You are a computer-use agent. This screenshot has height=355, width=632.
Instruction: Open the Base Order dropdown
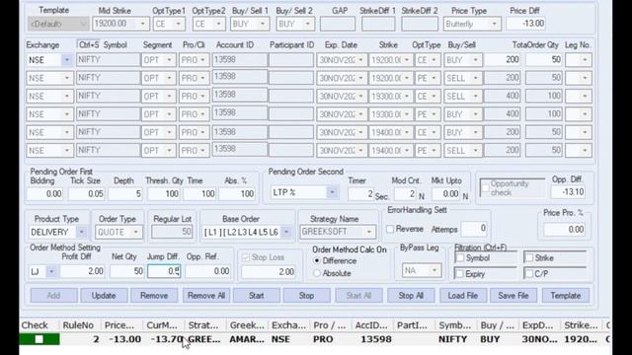tap(286, 232)
